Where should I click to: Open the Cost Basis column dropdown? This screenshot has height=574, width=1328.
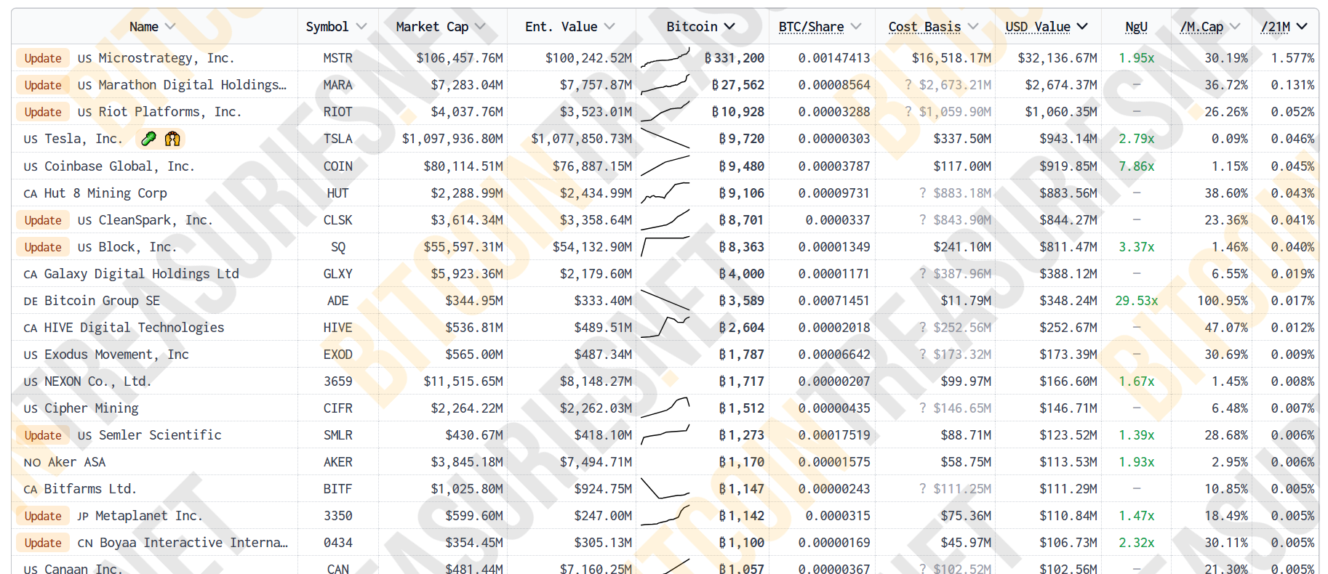coord(973,27)
